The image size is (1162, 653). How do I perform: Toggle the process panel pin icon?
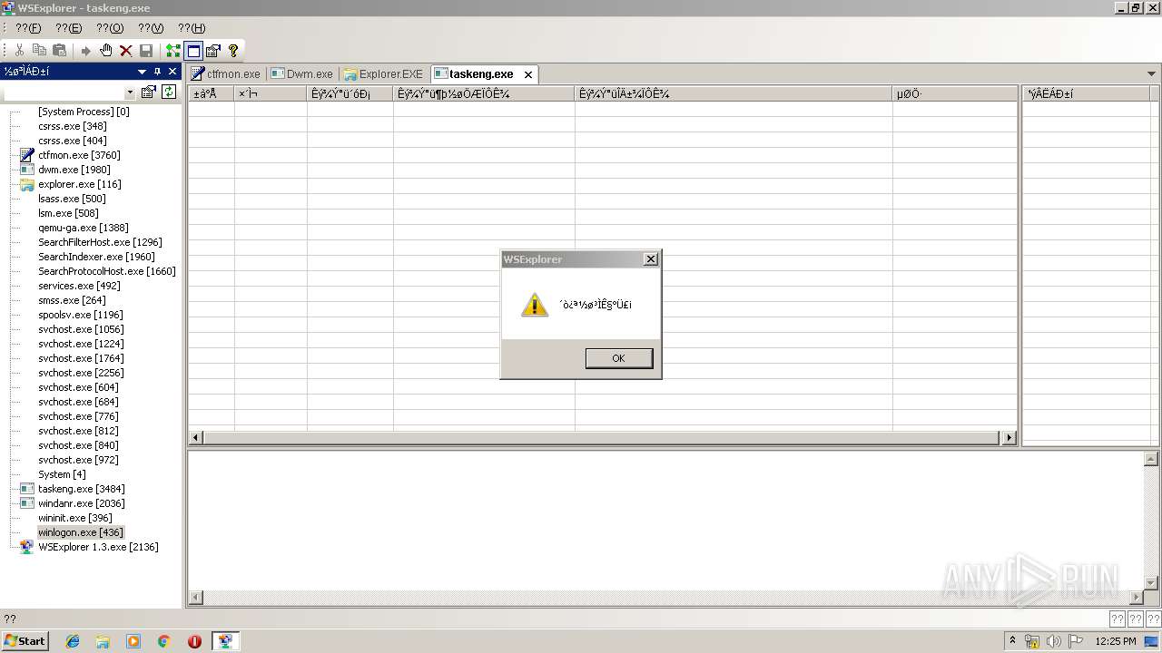157,72
